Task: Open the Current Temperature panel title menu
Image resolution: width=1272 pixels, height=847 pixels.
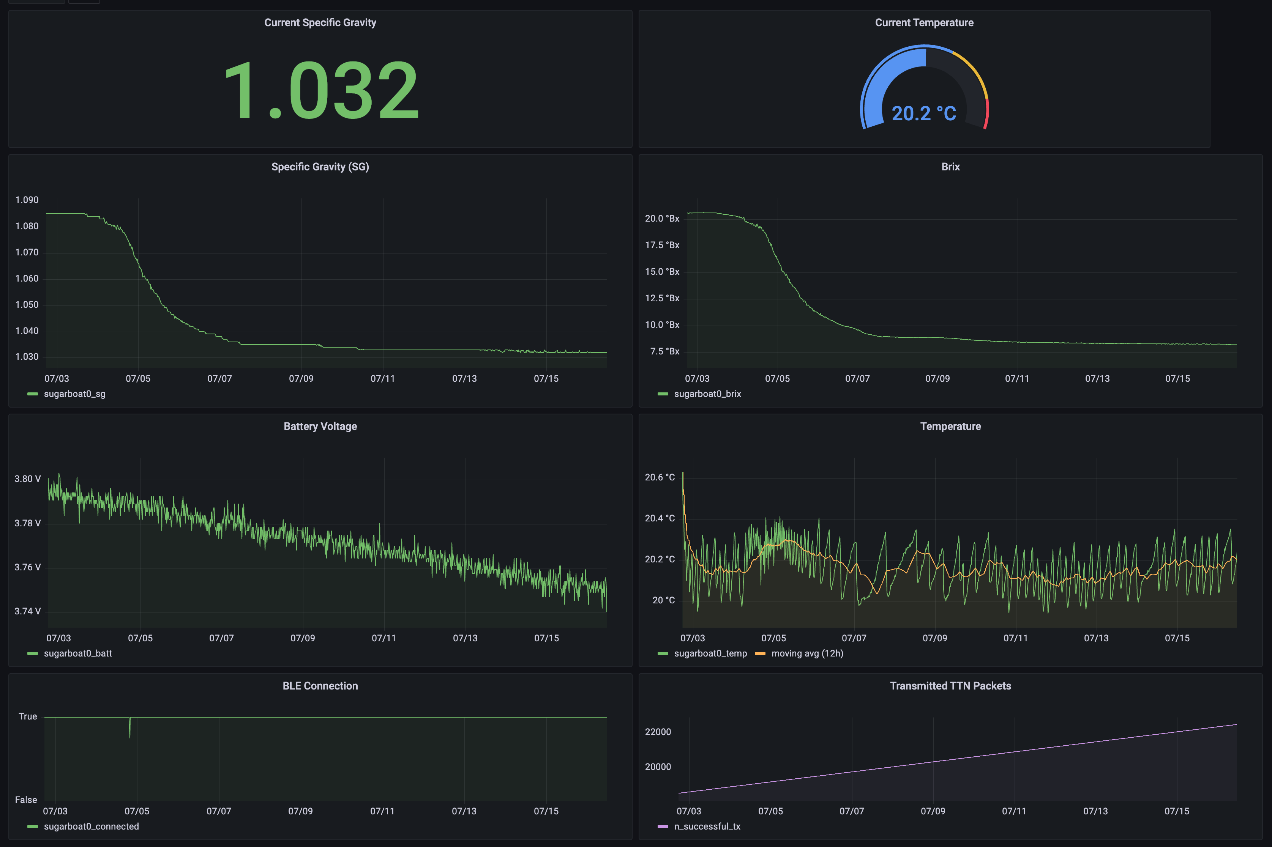Action: click(924, 23)
